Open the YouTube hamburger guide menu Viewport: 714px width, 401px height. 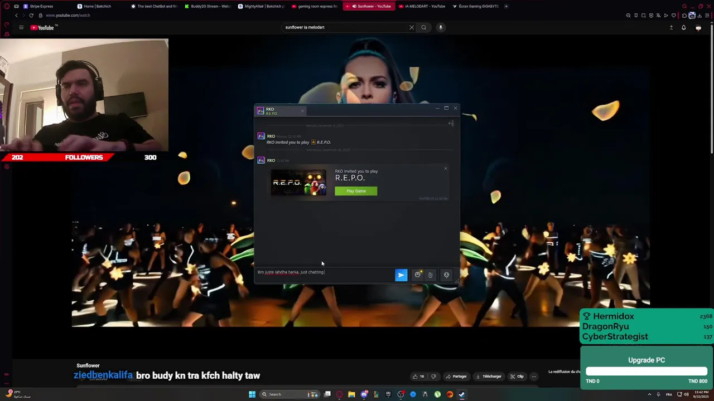[x=21, y=27]
